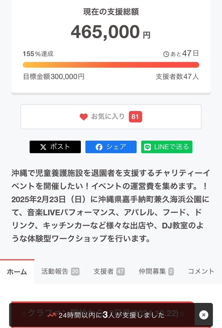Image resolution: width=222 pixels, height=328 pixels.
Task: Go to the コメント tab
Action: [201, 272]
